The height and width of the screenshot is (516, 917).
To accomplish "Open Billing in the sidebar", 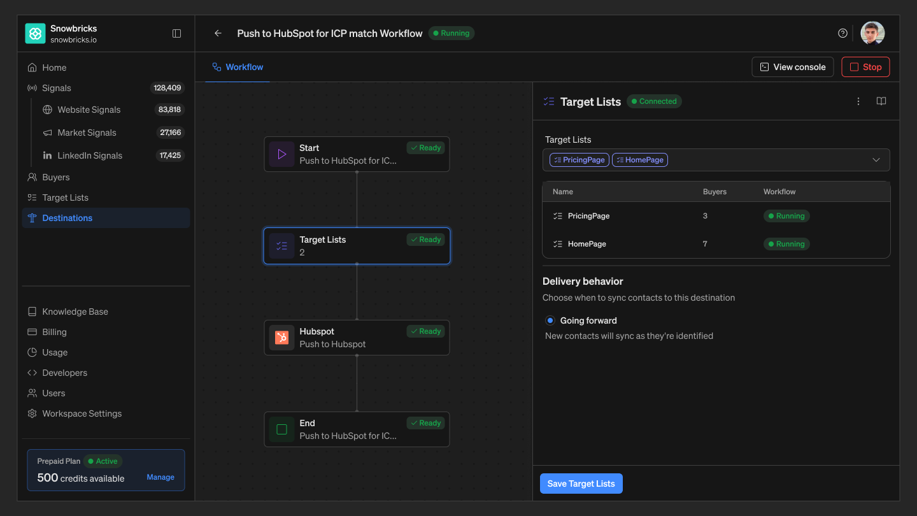I will (106, 332).
